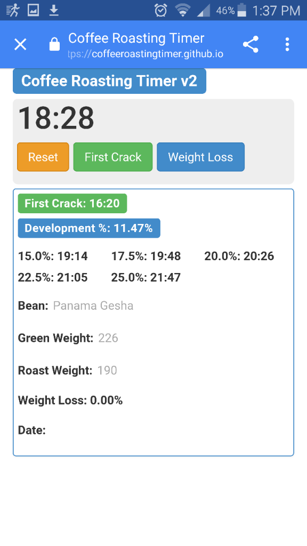
Task: Tap the First Crack: 16:20 label
Action: click(72, 203)
